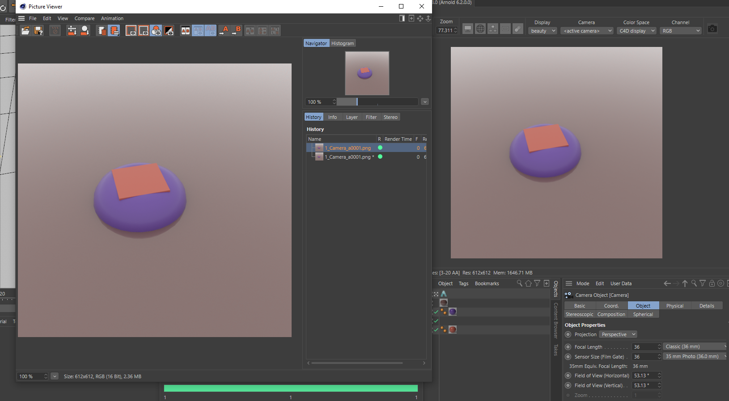Image resolution: width=729 pixels, height=401 pixels.
Task: Click the red material tag in Object Manager
Action: pyautogui.click(x=453, y=329)
